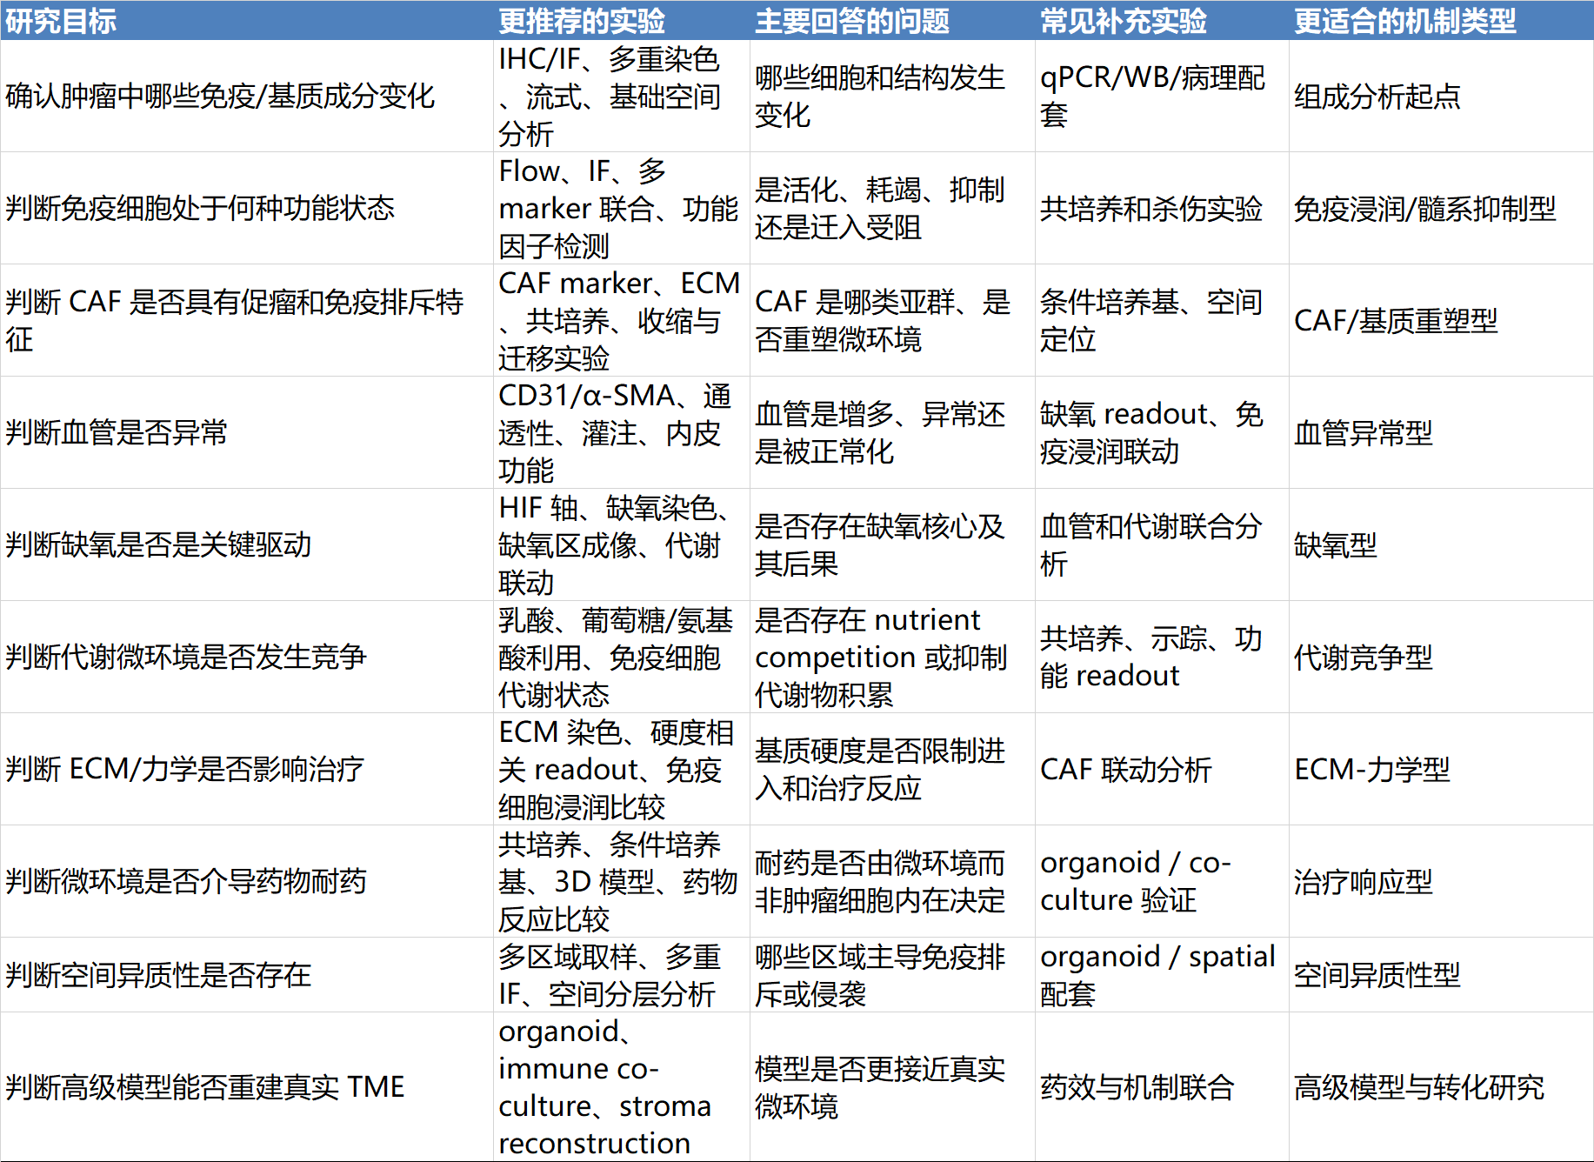Click the 研究目标 column header
Image resolution: width=1594 pixels, height=1162 pixels.
click(61, 21)
